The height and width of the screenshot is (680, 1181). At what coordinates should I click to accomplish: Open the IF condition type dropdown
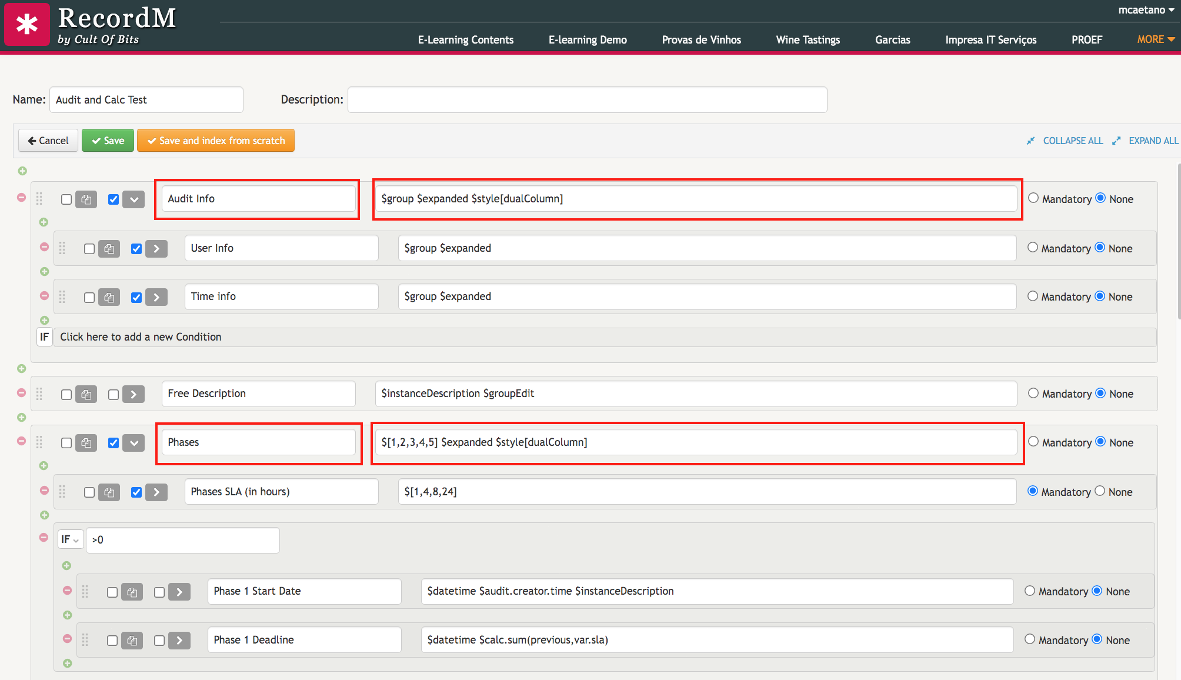70,539
